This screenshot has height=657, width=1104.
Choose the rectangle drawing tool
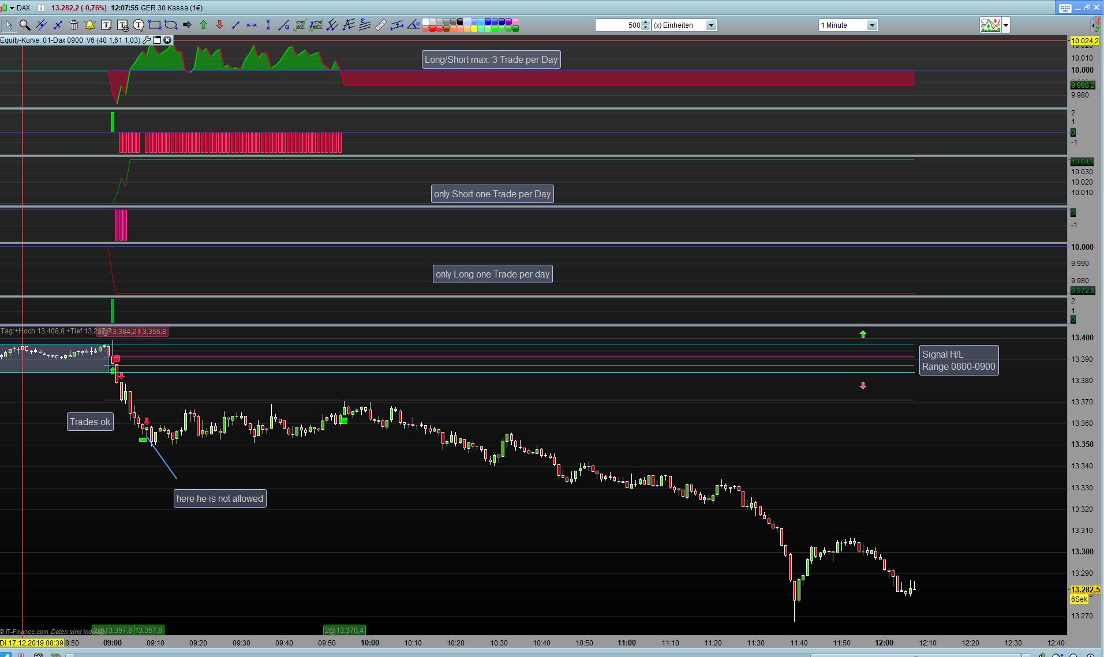pyautogui.click(x=155, y=25)
